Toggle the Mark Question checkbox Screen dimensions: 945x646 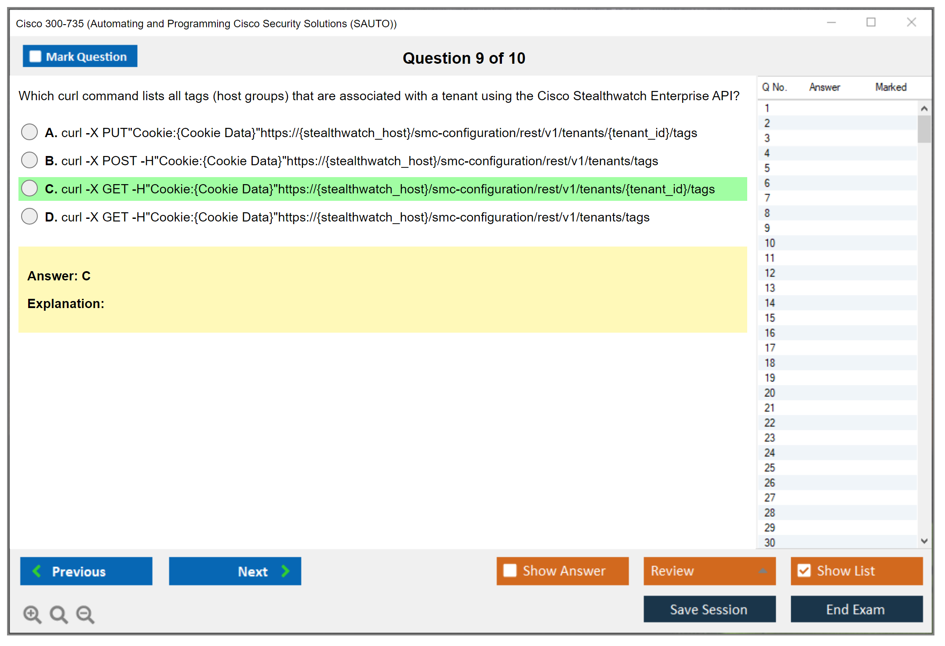click(35, 56)
